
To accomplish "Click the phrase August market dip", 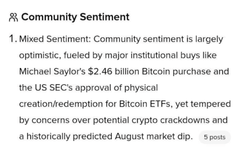I will (x=154, y=136).
